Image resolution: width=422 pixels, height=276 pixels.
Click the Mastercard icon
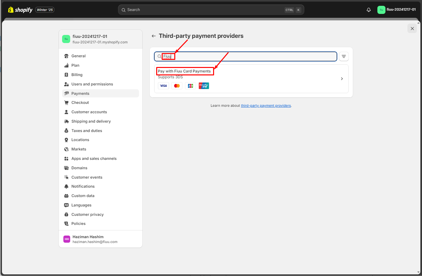177,86
